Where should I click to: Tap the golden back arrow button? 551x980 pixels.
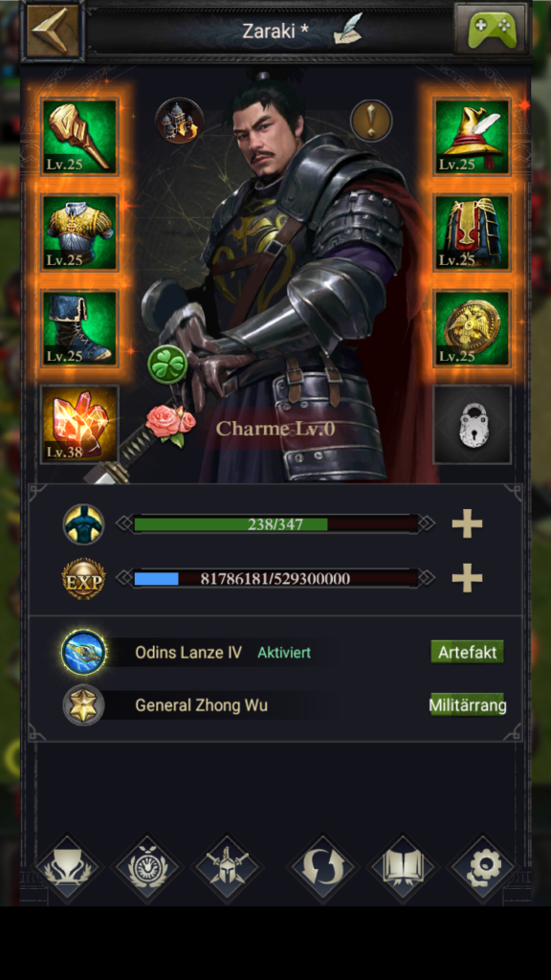tap(54, 31)
